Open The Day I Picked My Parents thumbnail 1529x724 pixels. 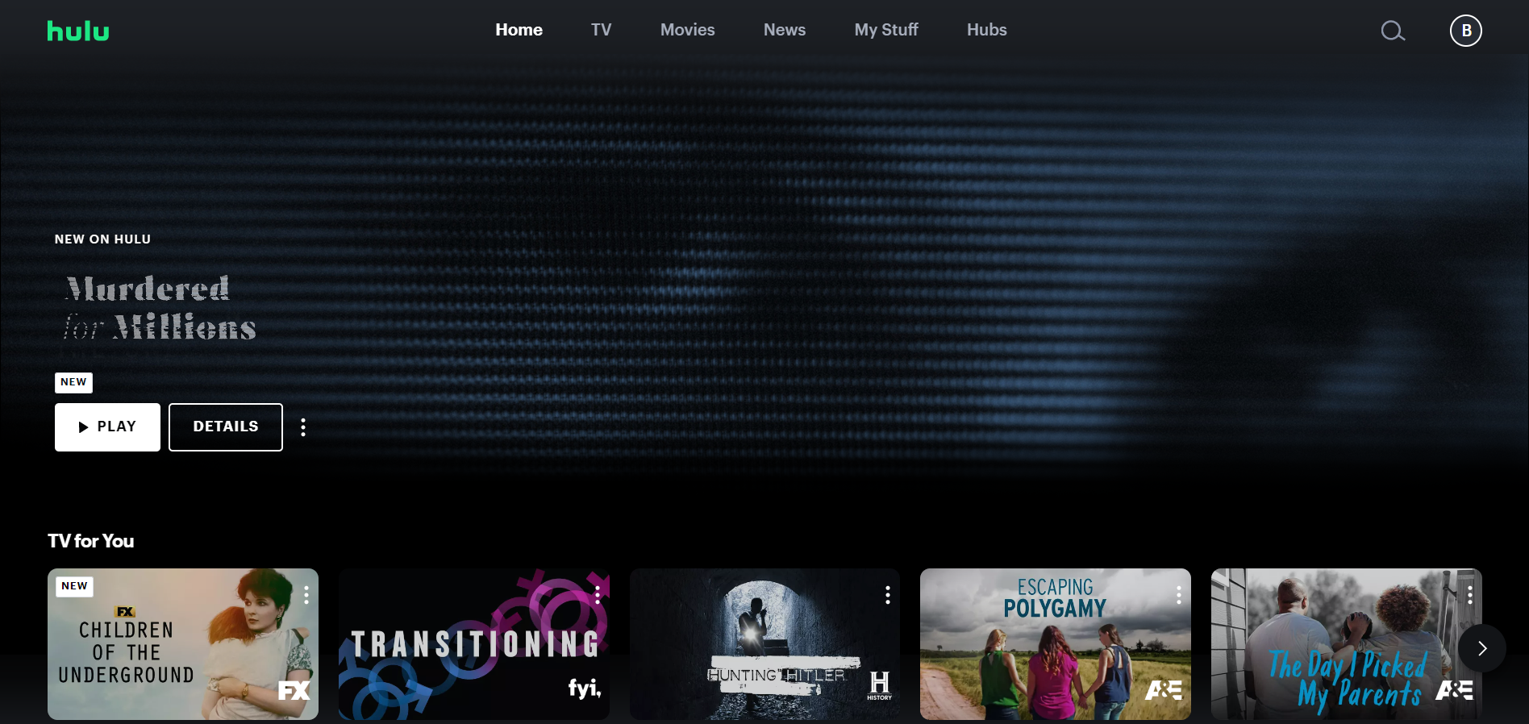pyautogui.click(x=1347, y=644)
